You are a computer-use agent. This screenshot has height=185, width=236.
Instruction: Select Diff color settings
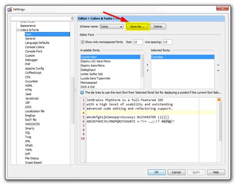click(x=27, y=154)
